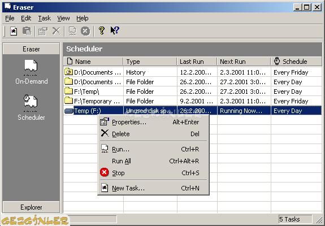Sort by the Schedule column header
This screenshot has height=226, width=325.
click(x=296, y=62)
